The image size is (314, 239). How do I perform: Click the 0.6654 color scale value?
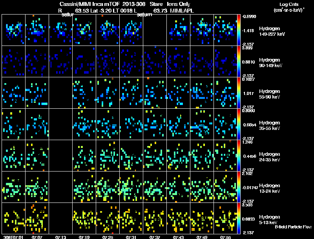tap(250, 125)
